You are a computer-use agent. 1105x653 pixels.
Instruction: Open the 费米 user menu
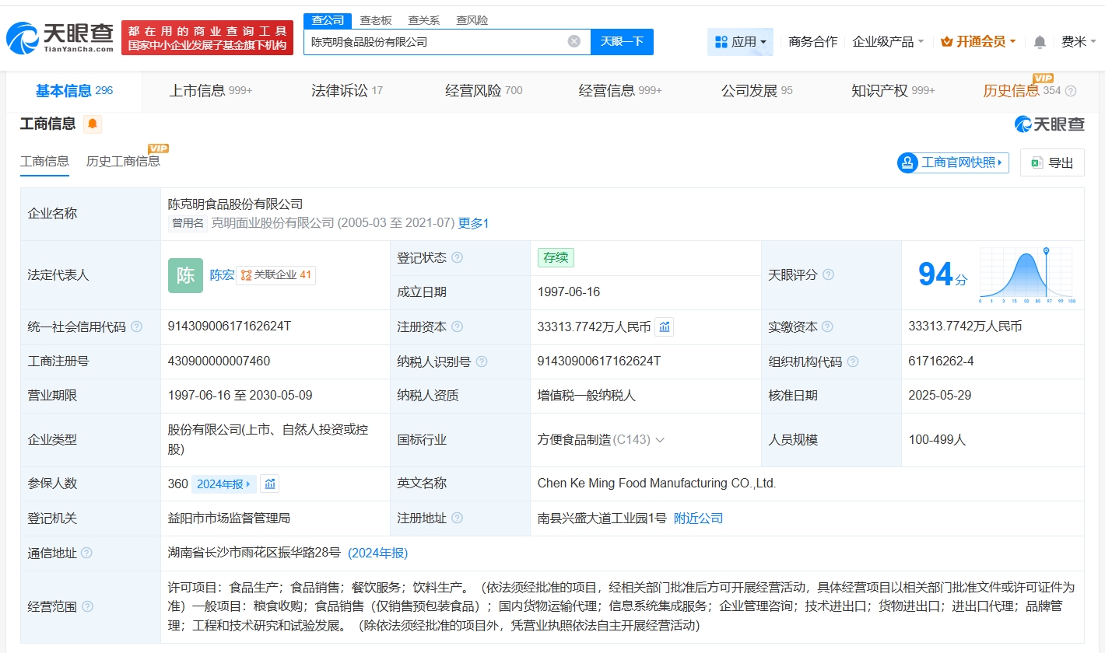[1079, 42]
